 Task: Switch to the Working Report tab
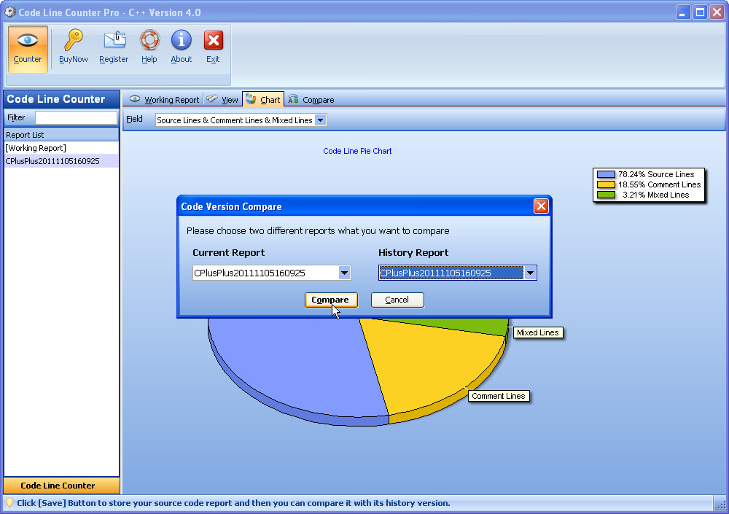coord(165,100)
